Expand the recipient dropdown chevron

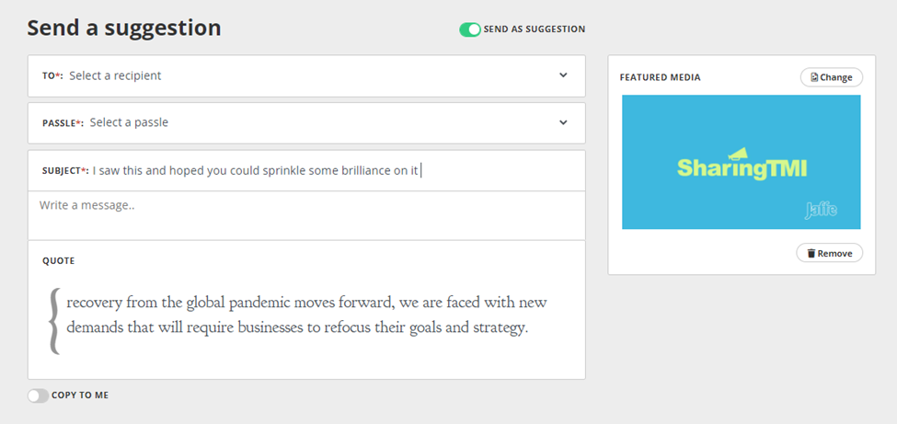563,75
